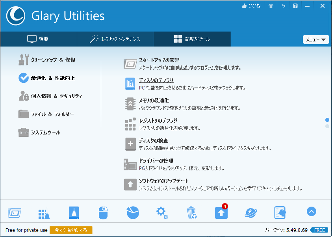Open the ディスクのデフラグ link
The width and height of the screenshot is (332, 237).
(x=156, y=80)
